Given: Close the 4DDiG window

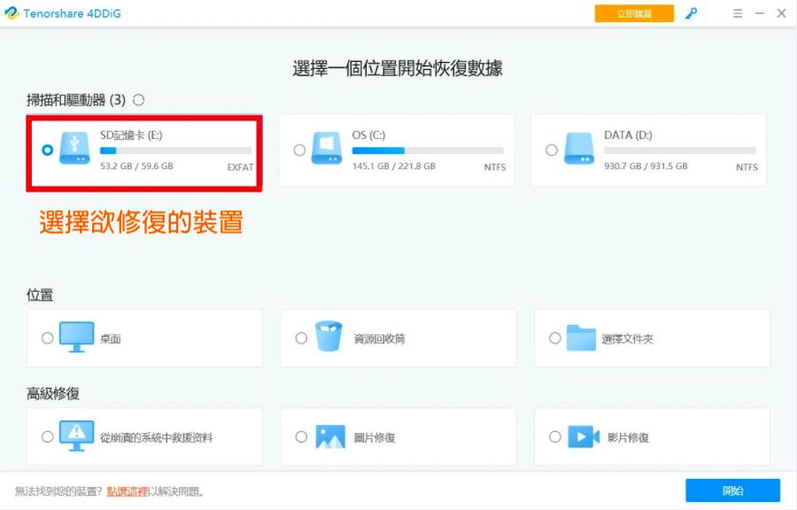Looking at the screenshot, I should click(782, 13).
